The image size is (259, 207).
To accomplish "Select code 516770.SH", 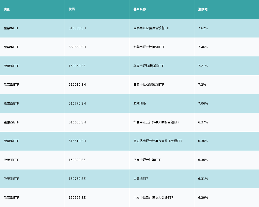I will pos(77,103).
